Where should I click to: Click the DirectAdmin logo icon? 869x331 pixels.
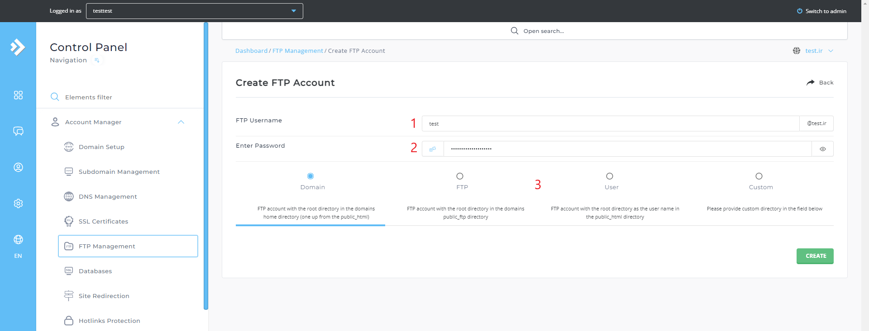(18, 47)
